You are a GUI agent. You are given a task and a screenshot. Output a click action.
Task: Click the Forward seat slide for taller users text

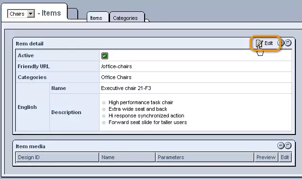(148, 123)
